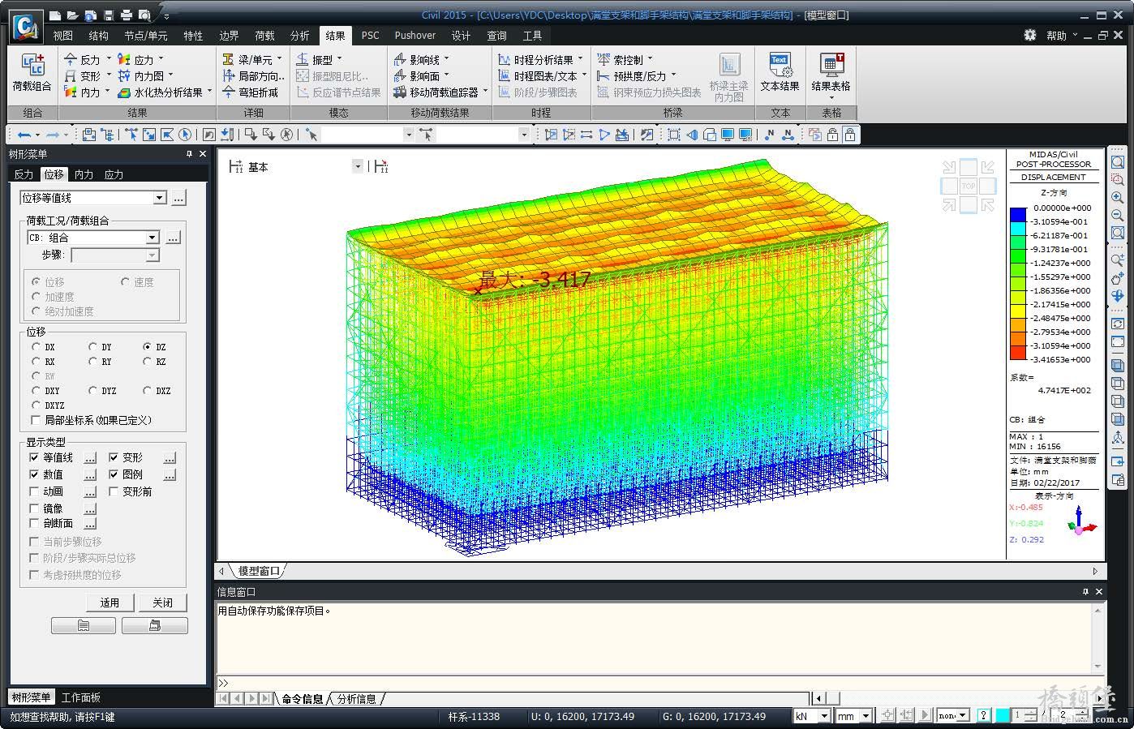Screen dimensions: 1134x729
Task: Click the cyan swatch in the status bar
Action: pyautogui.click(x=1003, y=715)
